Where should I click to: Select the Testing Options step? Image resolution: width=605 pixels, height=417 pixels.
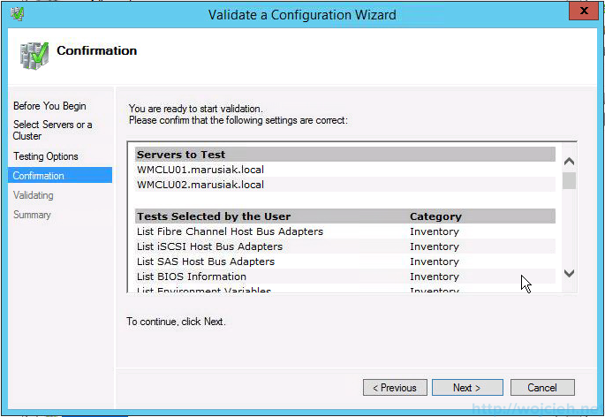(x=46, y=156)
